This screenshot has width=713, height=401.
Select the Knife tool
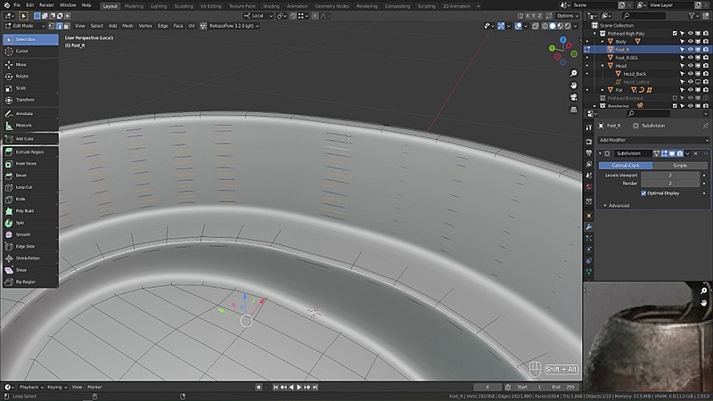coord(30,199)
